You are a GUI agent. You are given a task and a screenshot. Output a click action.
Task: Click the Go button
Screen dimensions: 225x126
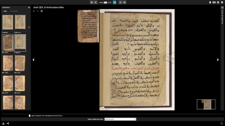pos(114,2)
